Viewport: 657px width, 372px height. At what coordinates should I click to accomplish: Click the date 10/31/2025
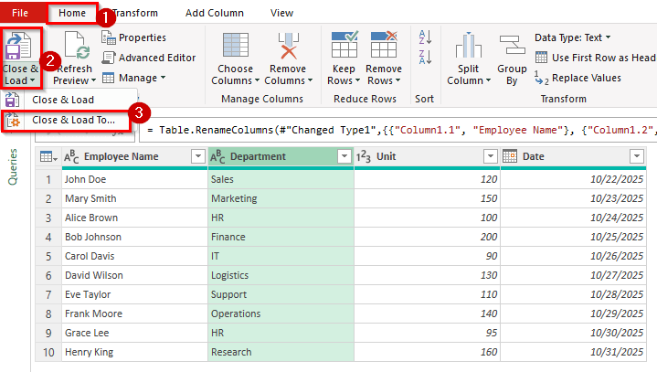pos(573,353)
